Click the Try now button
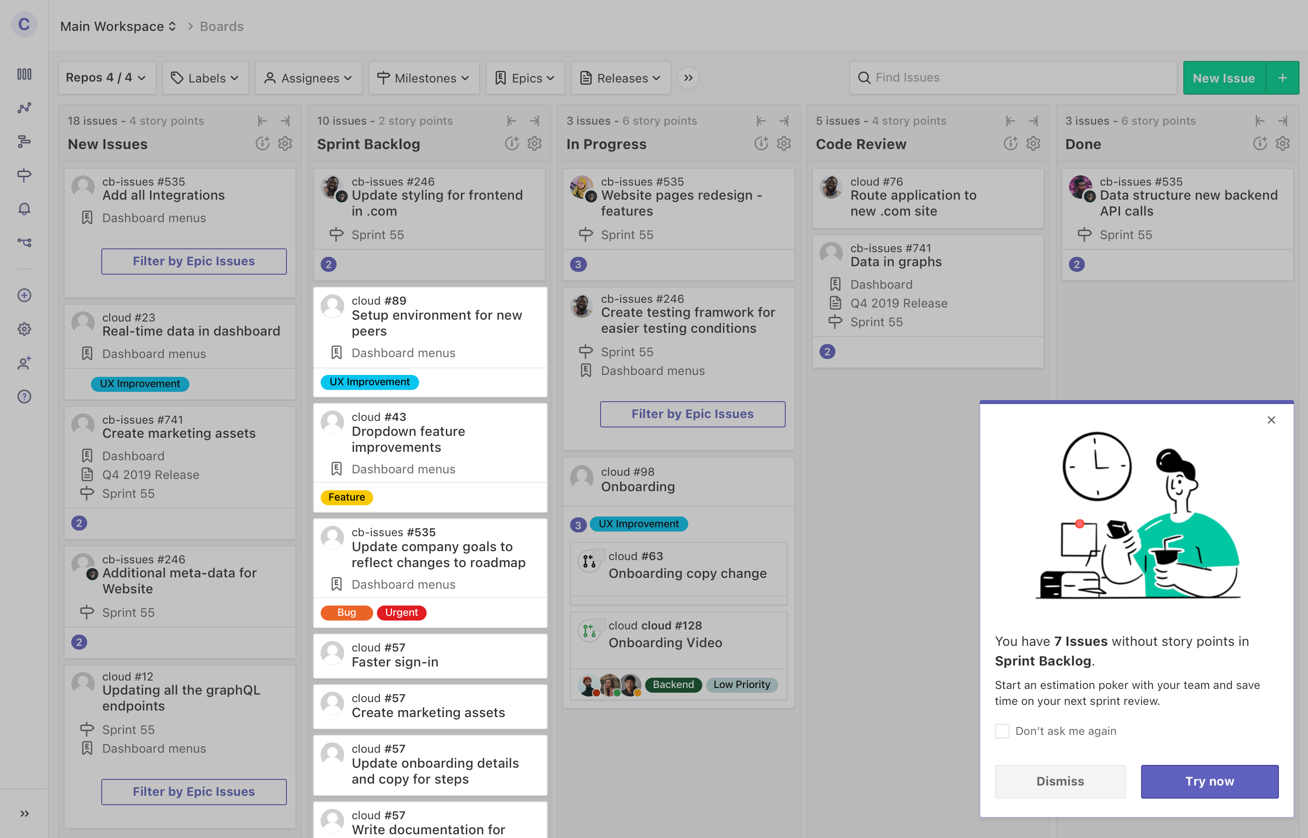Image resolution: width=1308 pixels, height=838 pixels. [1209, 781]
